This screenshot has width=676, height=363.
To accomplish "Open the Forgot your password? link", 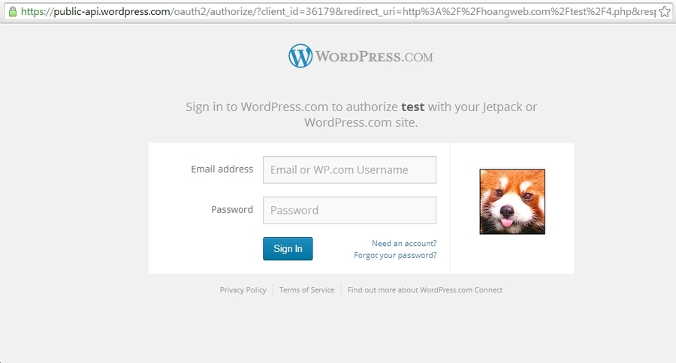I will [395, 255].
